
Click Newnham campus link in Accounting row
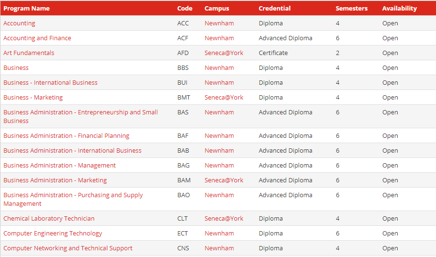pyautogui.click(x=219, y=23)
